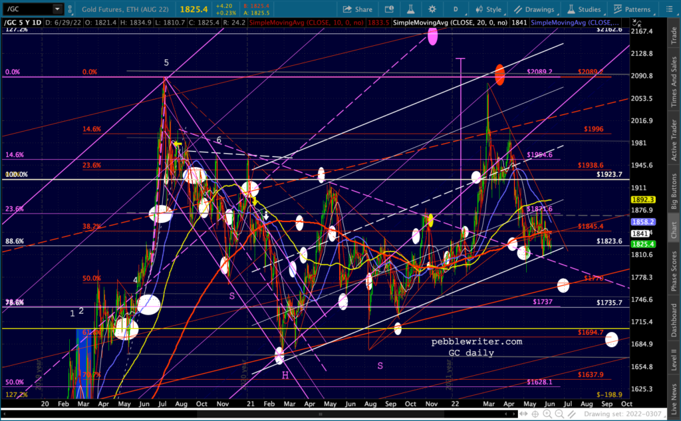Click the green 1825.4 price bubble
Image resolution: width=681 pixels, height=421 pixels.
[643, 244]
